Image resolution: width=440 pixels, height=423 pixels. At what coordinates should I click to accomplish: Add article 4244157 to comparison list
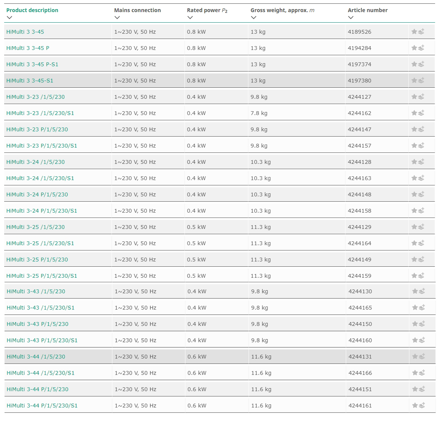(421, 146)
